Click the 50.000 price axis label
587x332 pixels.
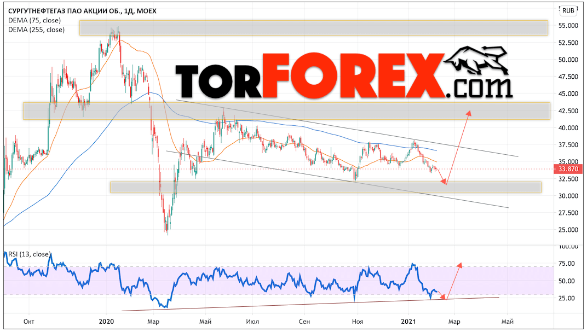[x=568, y=60]
